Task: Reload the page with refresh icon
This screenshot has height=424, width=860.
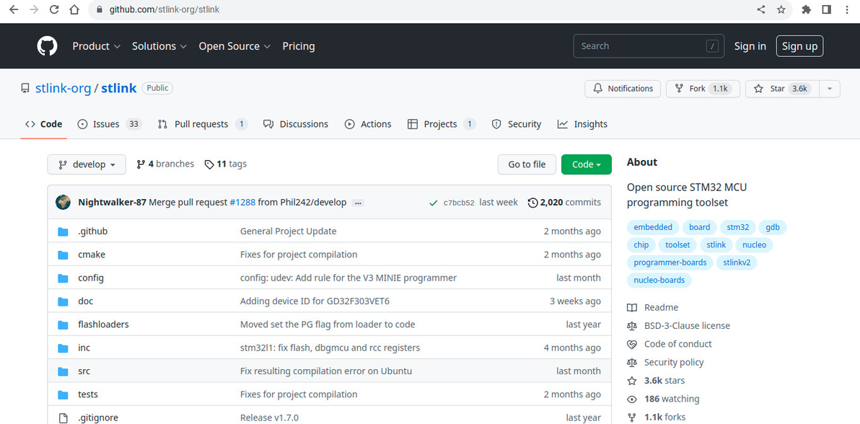Action: [54, 10]
